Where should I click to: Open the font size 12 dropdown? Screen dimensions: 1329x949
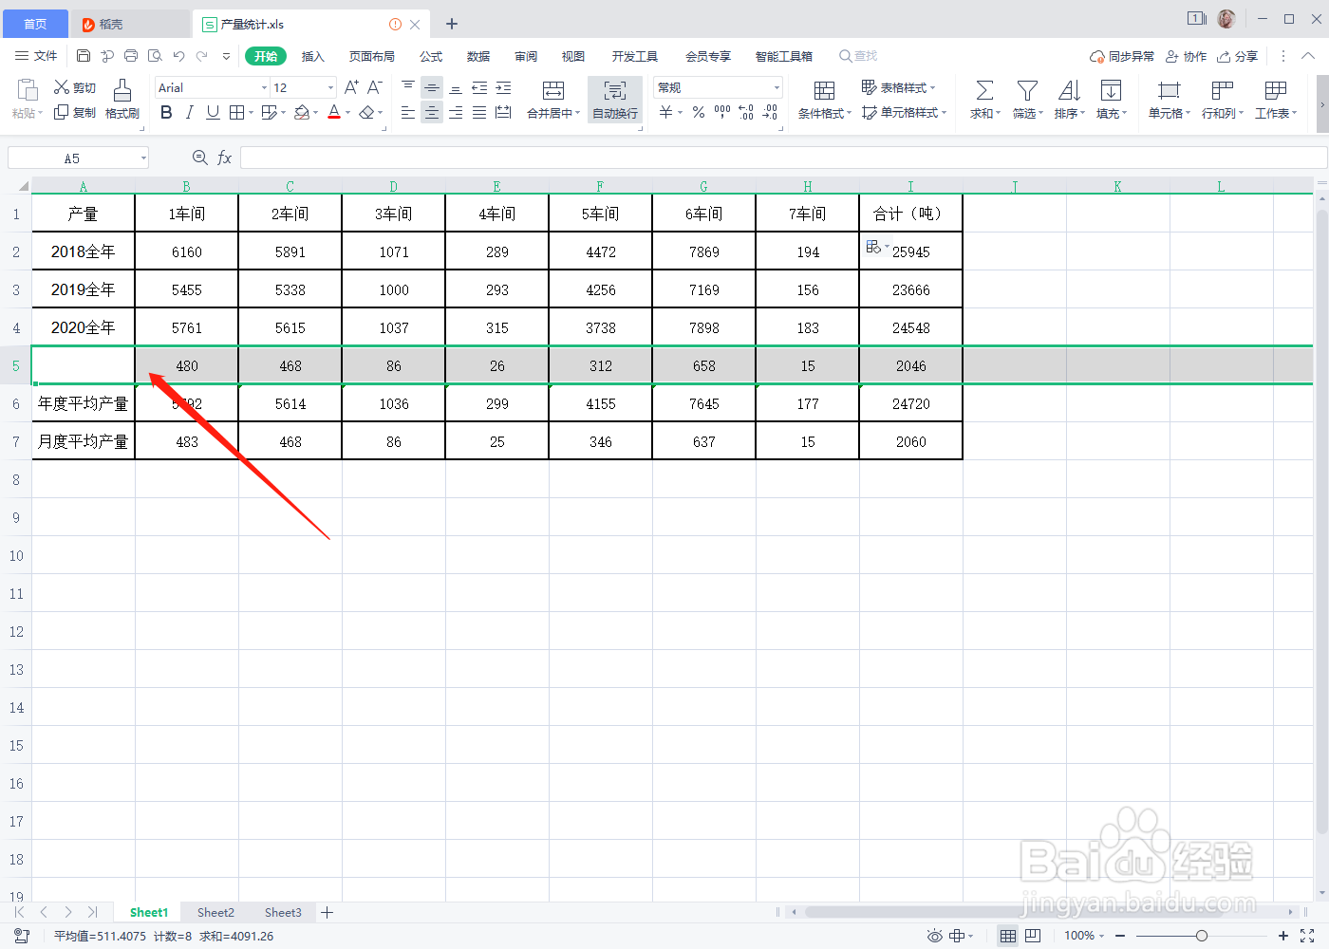330,87
